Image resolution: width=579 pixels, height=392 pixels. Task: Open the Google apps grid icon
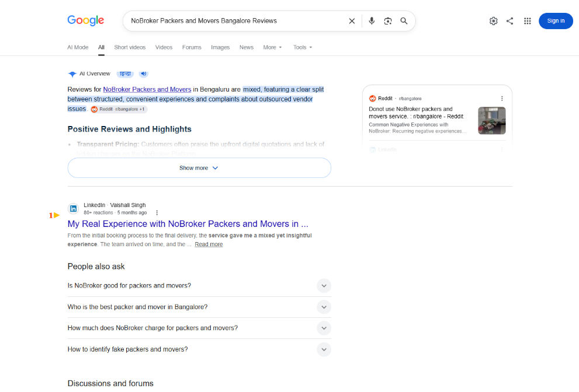click(528, 21)
